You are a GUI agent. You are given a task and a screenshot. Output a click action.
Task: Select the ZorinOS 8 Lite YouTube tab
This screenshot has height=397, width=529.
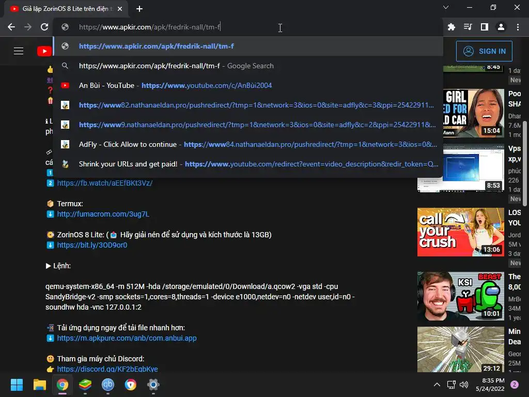point(66,9)
